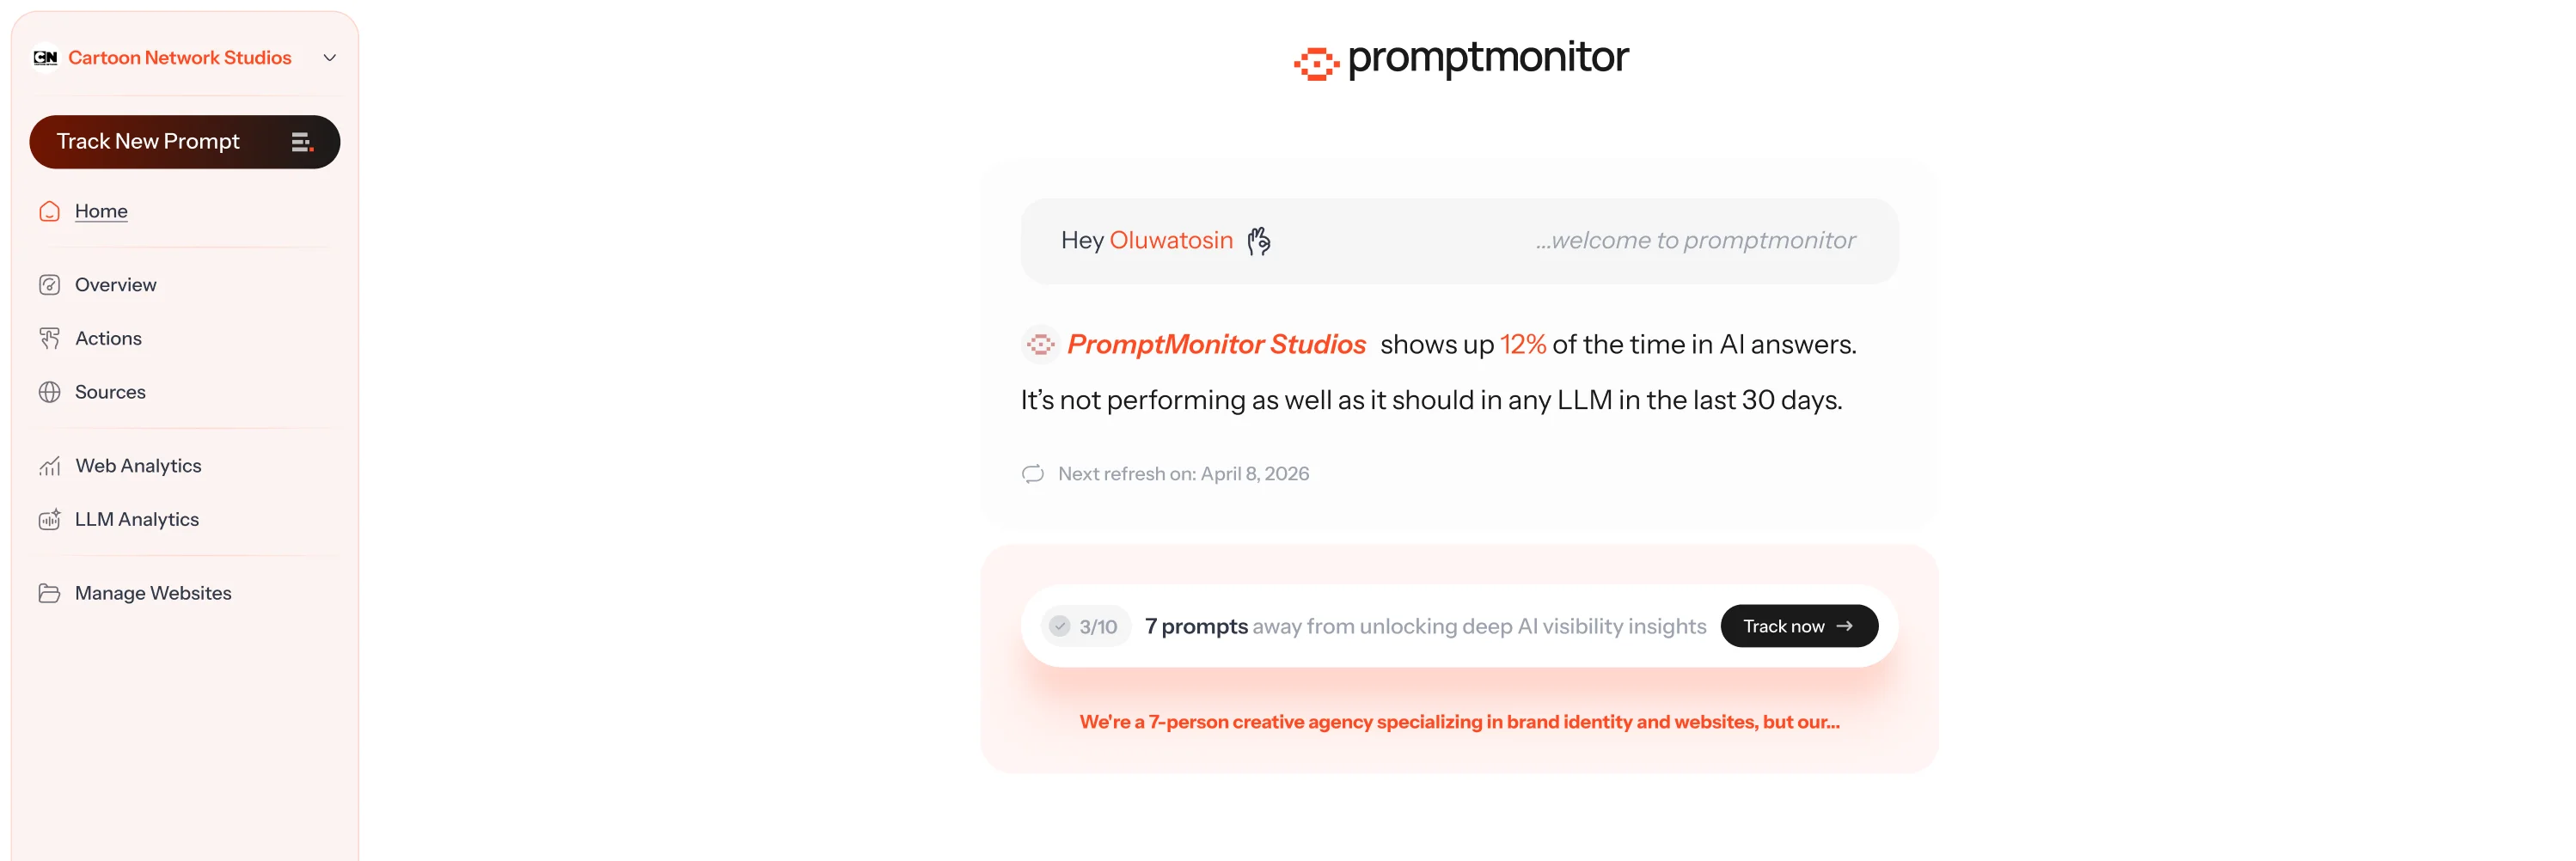Viewport: 2576px width, 861px height.
Task: Click the Overview gauge icon
Action: click(49, 285)
